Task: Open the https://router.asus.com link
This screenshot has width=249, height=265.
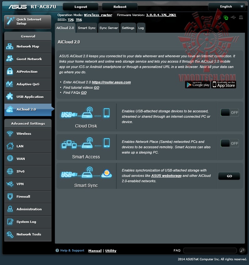Action: (111, 82)
